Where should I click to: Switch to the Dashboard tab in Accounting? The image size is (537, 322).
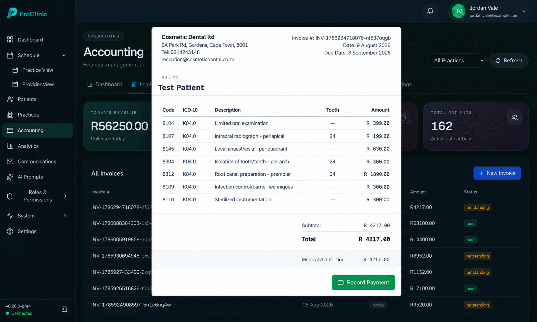[x=104, y=84]
